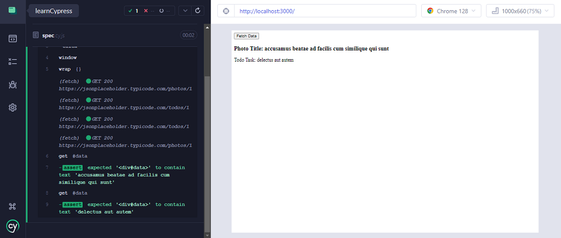Click the selector playground crosshair icon
The width and height of the screenshot is (561, 238).
226,11
